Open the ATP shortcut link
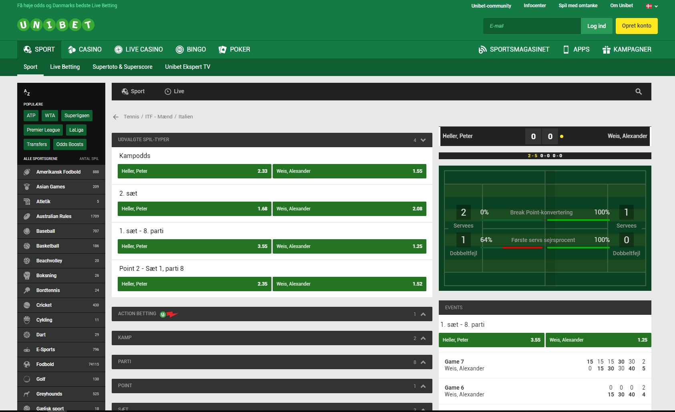Viewport: 675px width, 412px height. pos(31,116)
